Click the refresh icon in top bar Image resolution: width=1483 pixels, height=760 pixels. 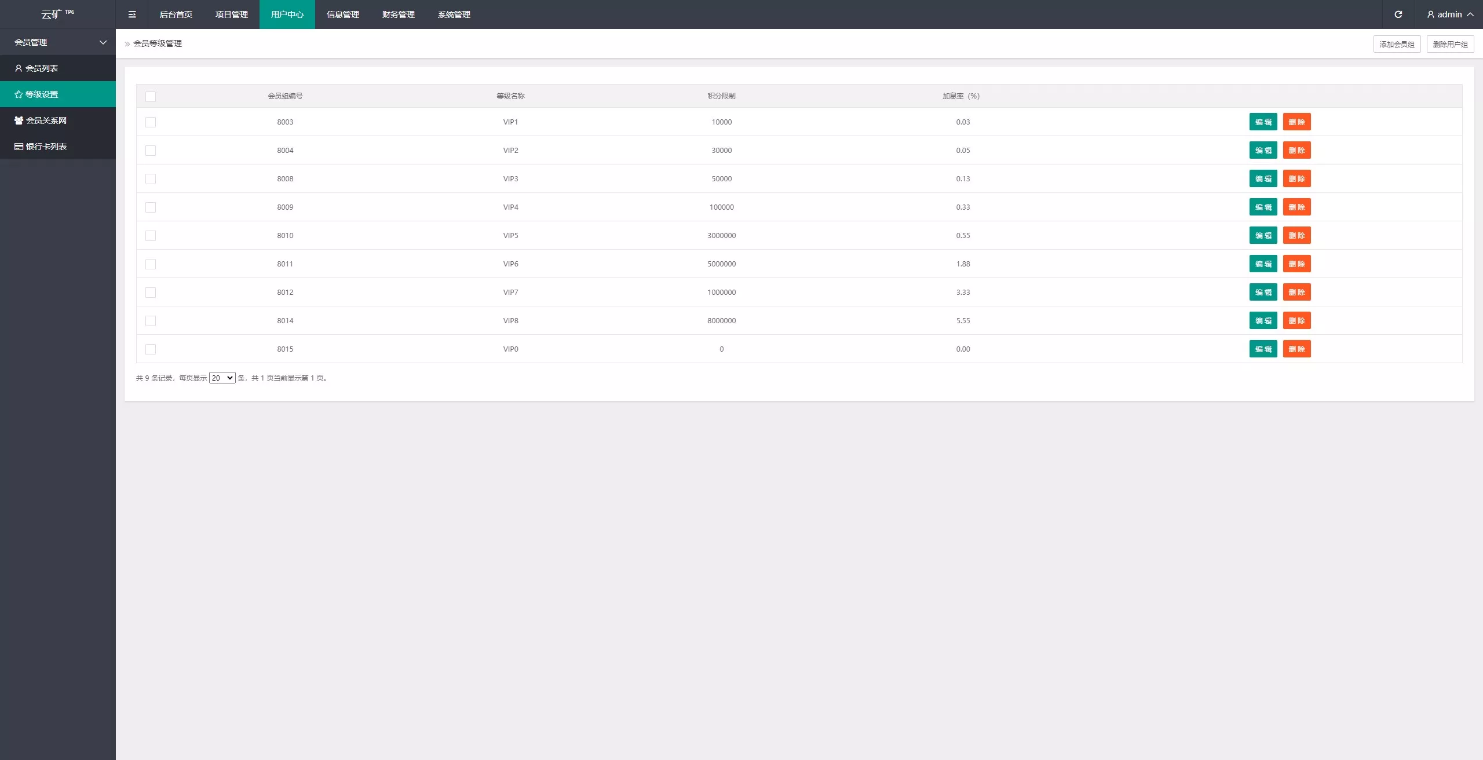tap(1398, 14)
